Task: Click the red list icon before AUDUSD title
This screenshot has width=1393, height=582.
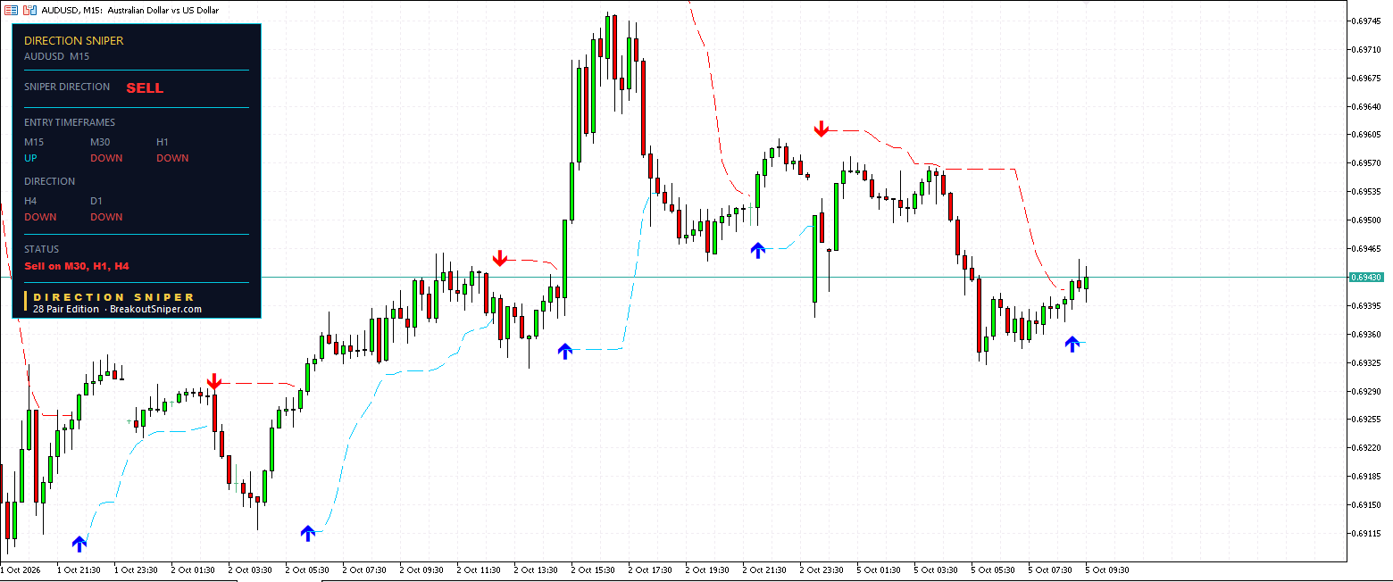Action: pyautogui.click(x=10, y=10)
